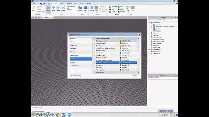This screenshot has height=117, width=209.
Task: Select Task Scheduler in settings list
Action: (81, 66)
